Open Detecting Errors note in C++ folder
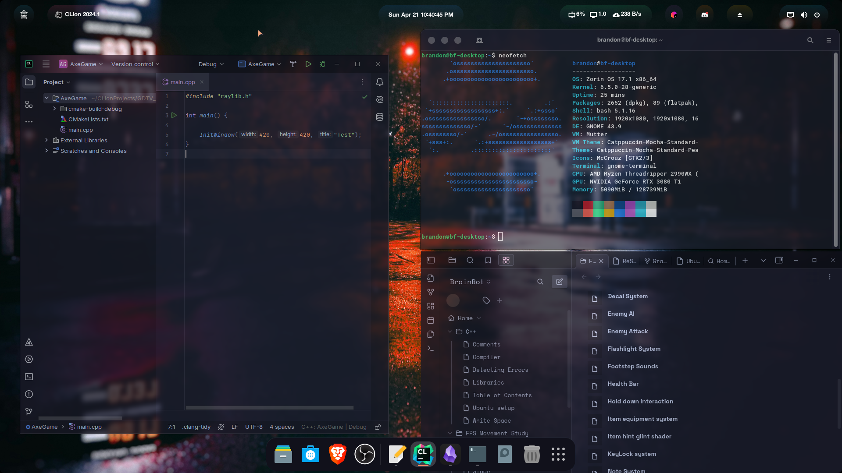The image size is (842, 473). pos(500,370)
